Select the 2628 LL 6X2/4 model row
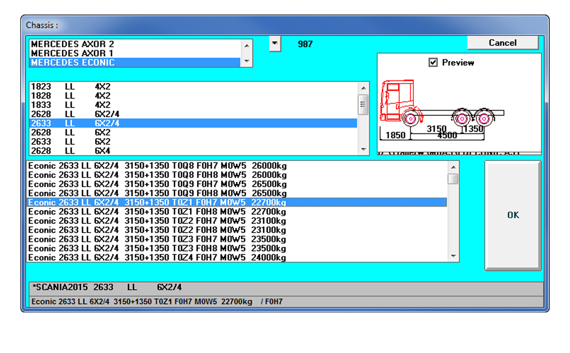The height and width of the screenshot is (353, 570). click(x=193, y=114)
